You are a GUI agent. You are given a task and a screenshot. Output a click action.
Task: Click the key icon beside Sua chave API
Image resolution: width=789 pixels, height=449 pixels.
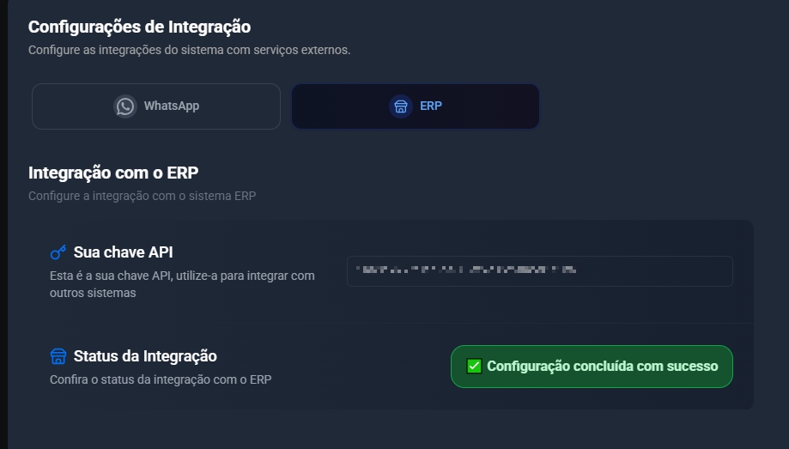pyautogui.click(x=58, y=252)
